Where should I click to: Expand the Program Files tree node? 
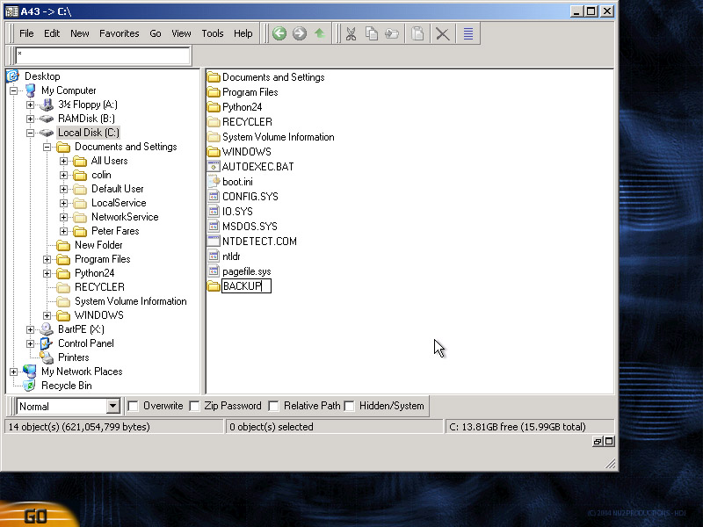tap(47, 259)
